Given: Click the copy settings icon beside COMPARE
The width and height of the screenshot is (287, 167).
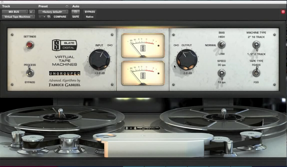Looking at the screenshot, I should click(49, 17).
